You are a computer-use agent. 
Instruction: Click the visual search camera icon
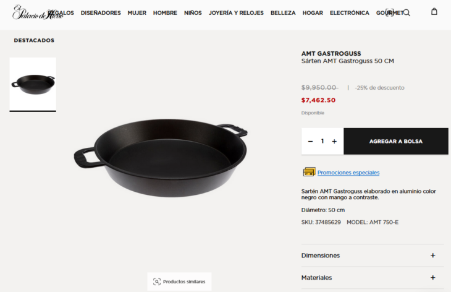389,12
